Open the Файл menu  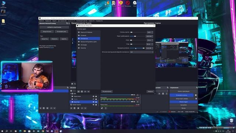pyautogui.click(x=41, y=21)
